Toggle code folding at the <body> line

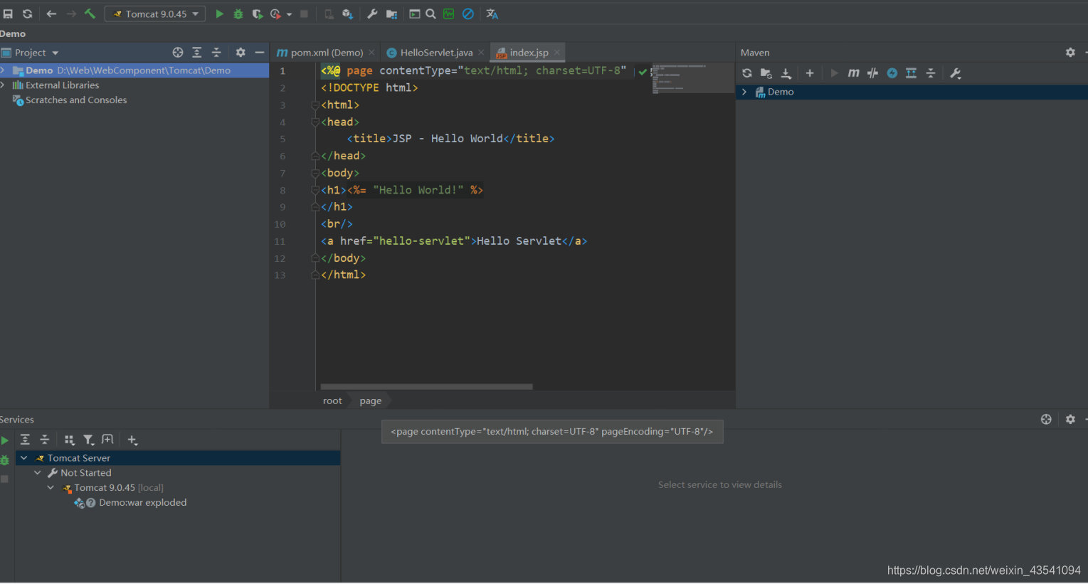click(x=315, y=174)
